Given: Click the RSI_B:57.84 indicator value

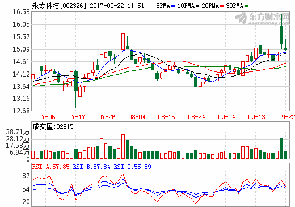Looking at the screenshot, I should (x=91, y=167).
